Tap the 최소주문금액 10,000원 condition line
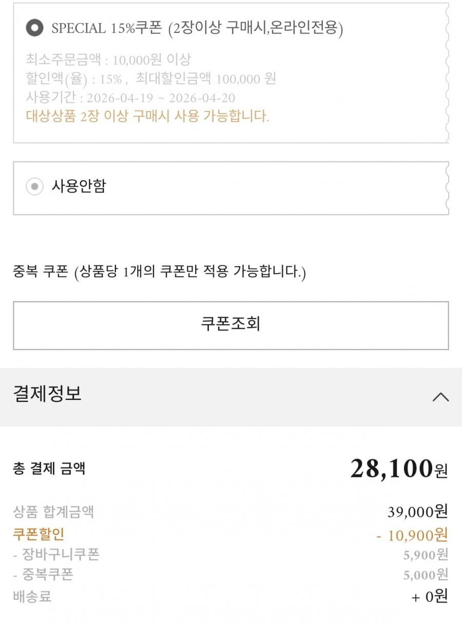This screenshot has height=625, width=462. coord(108,60)
